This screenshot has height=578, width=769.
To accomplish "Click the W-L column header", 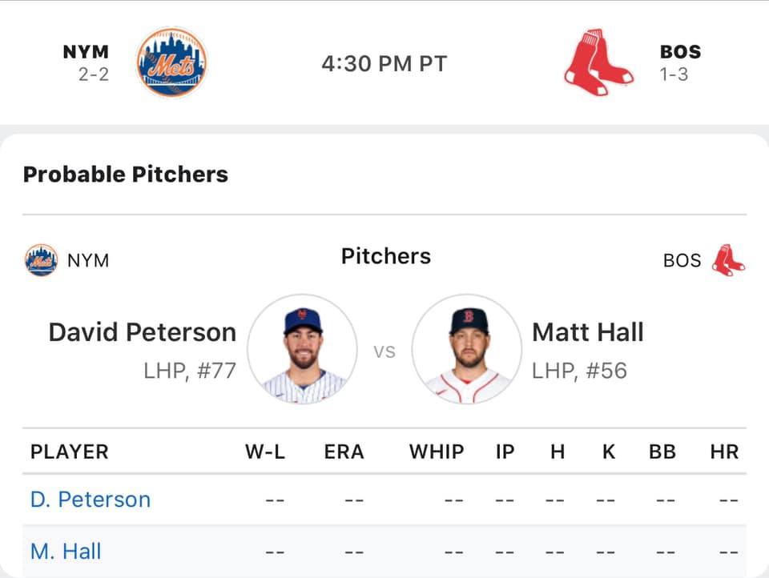I will pyautogui.click(x=265, y=452).
